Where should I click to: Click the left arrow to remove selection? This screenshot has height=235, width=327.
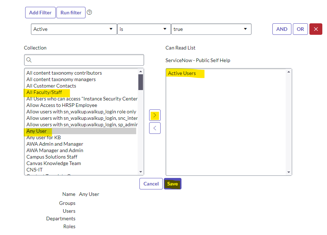pos(155,128)
